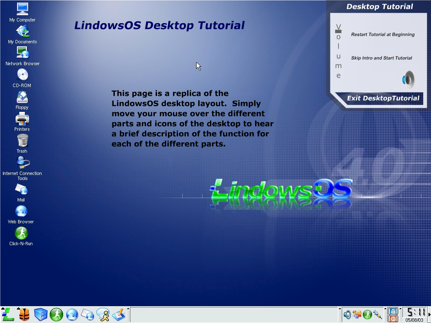Click the Desktop Tutorial panel title
The image size is (431, 323).
click(x=380, y=7)
